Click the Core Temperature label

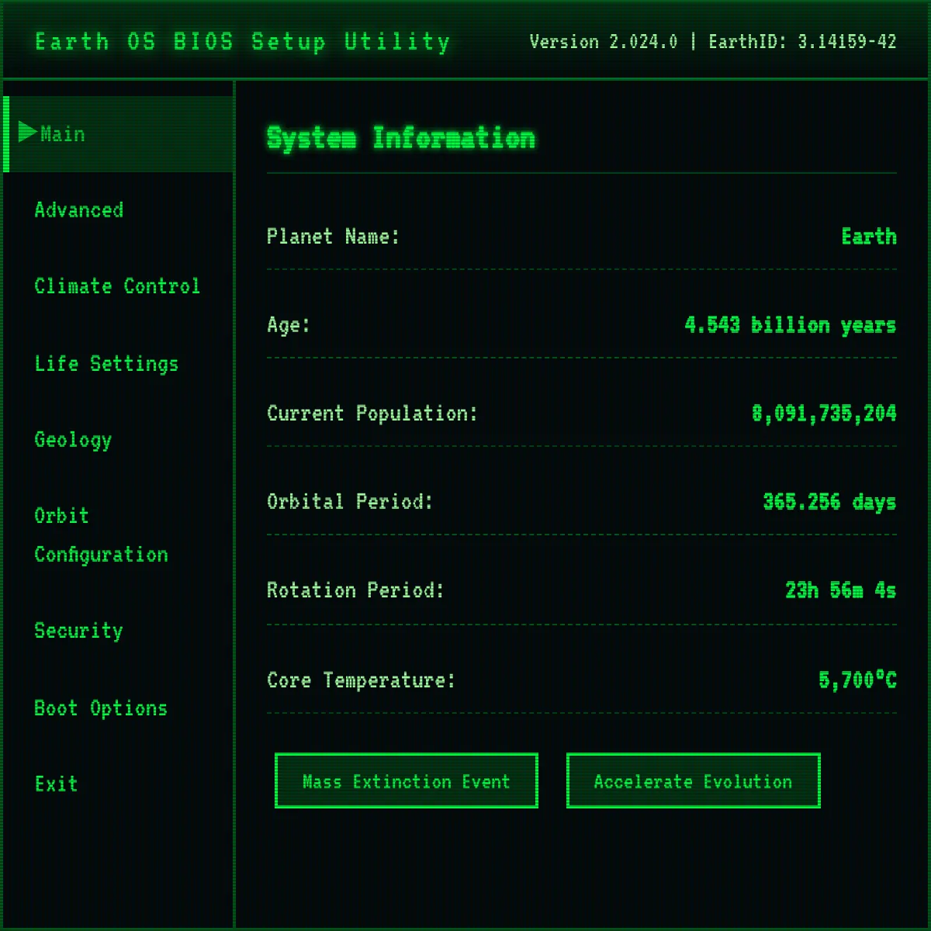[x=361, y=680]
